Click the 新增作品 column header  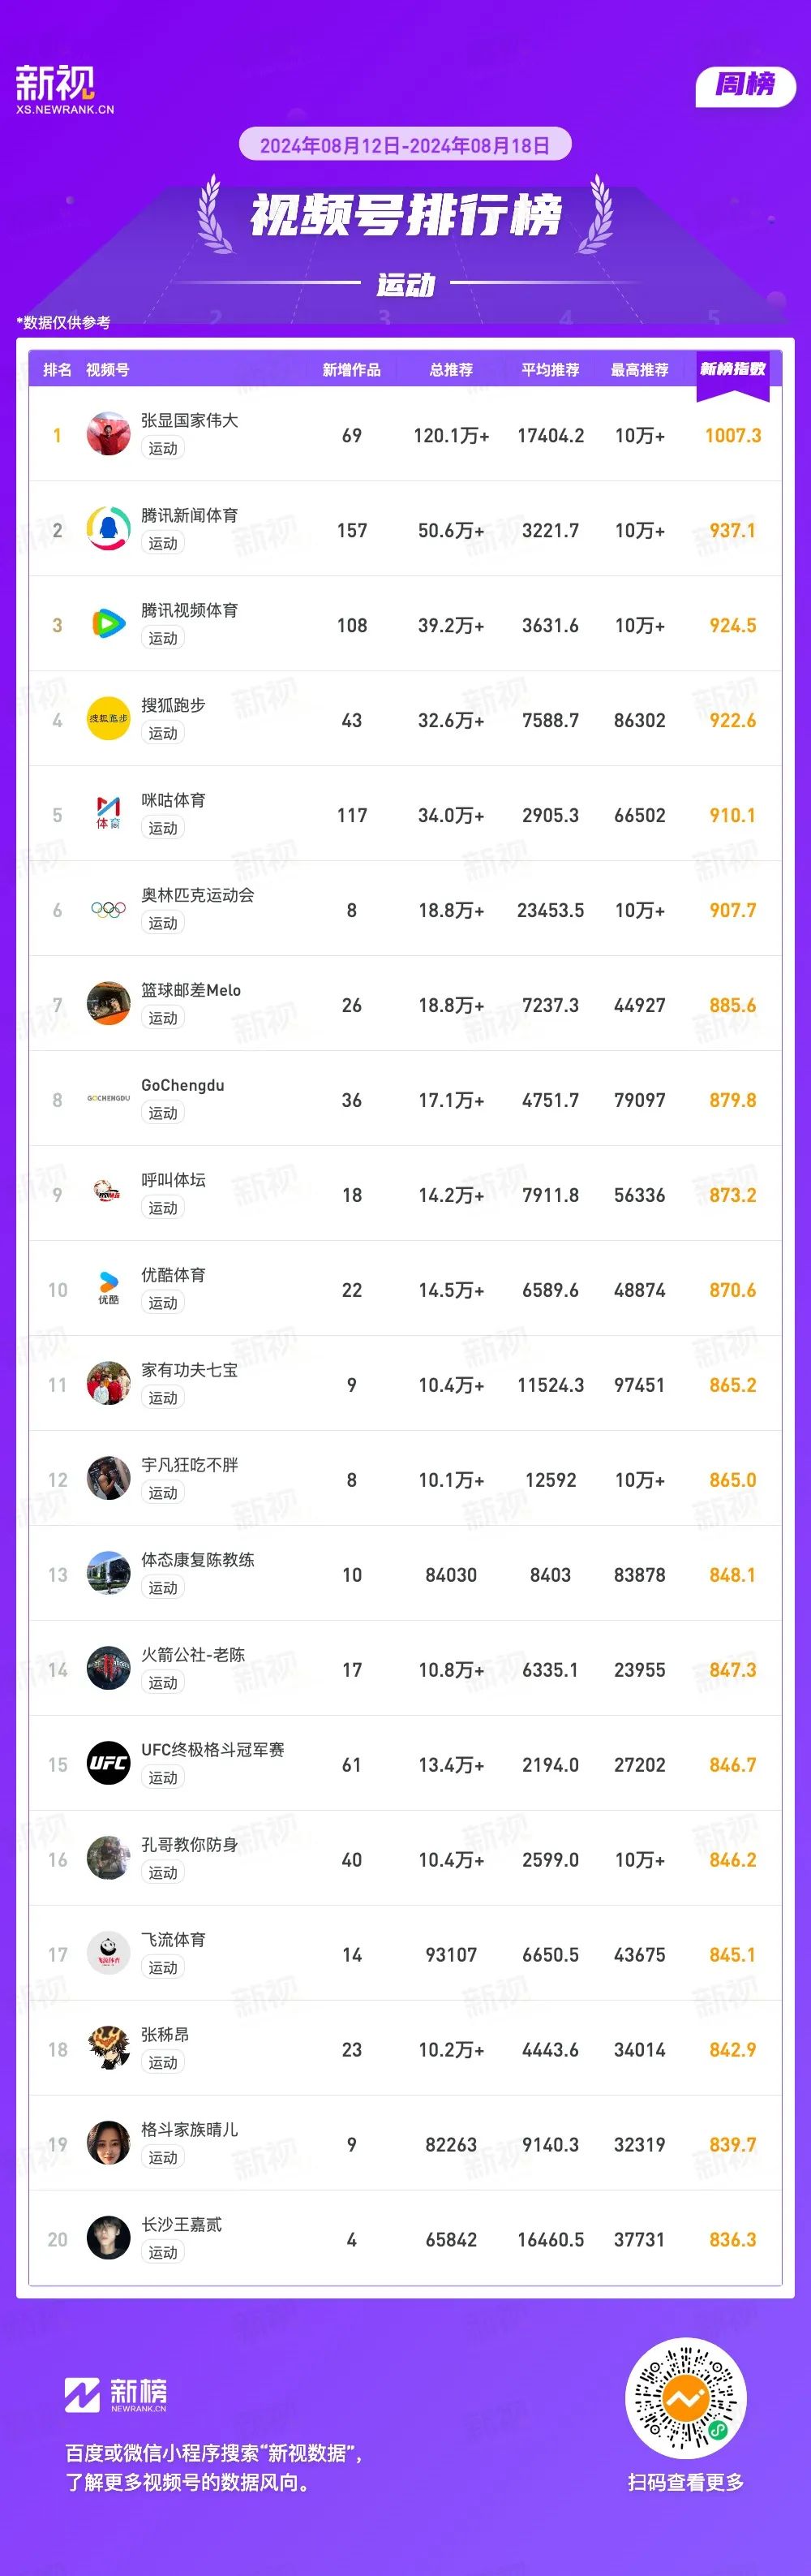point(351,370)
